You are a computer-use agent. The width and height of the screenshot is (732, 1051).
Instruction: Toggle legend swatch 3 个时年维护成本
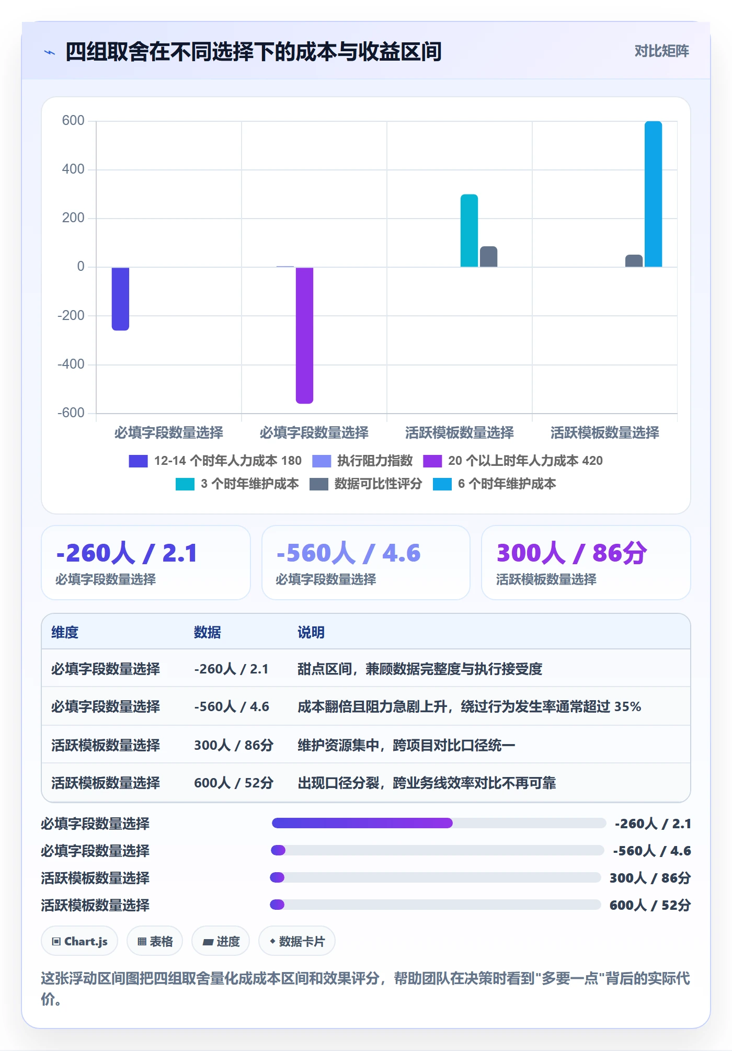[x=185, y=484]
